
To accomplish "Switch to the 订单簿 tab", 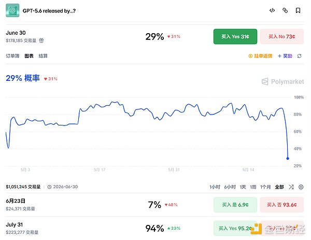I will point(12,56).
